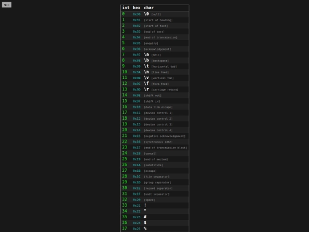Viewport: 309px width, 232px height.
Task: Click the \t escape character
Action: tap(146, 66)
